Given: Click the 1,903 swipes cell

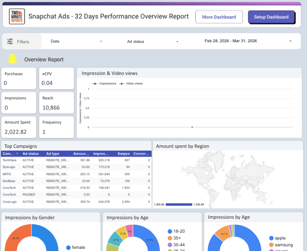Looking at the screenshot, I should 126,188.
